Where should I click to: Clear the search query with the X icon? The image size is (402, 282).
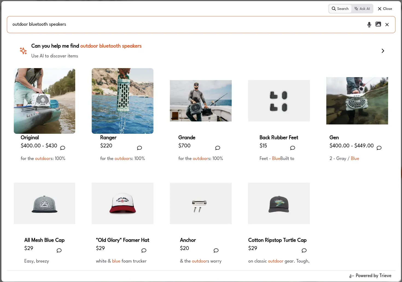[x=387, y=24]
